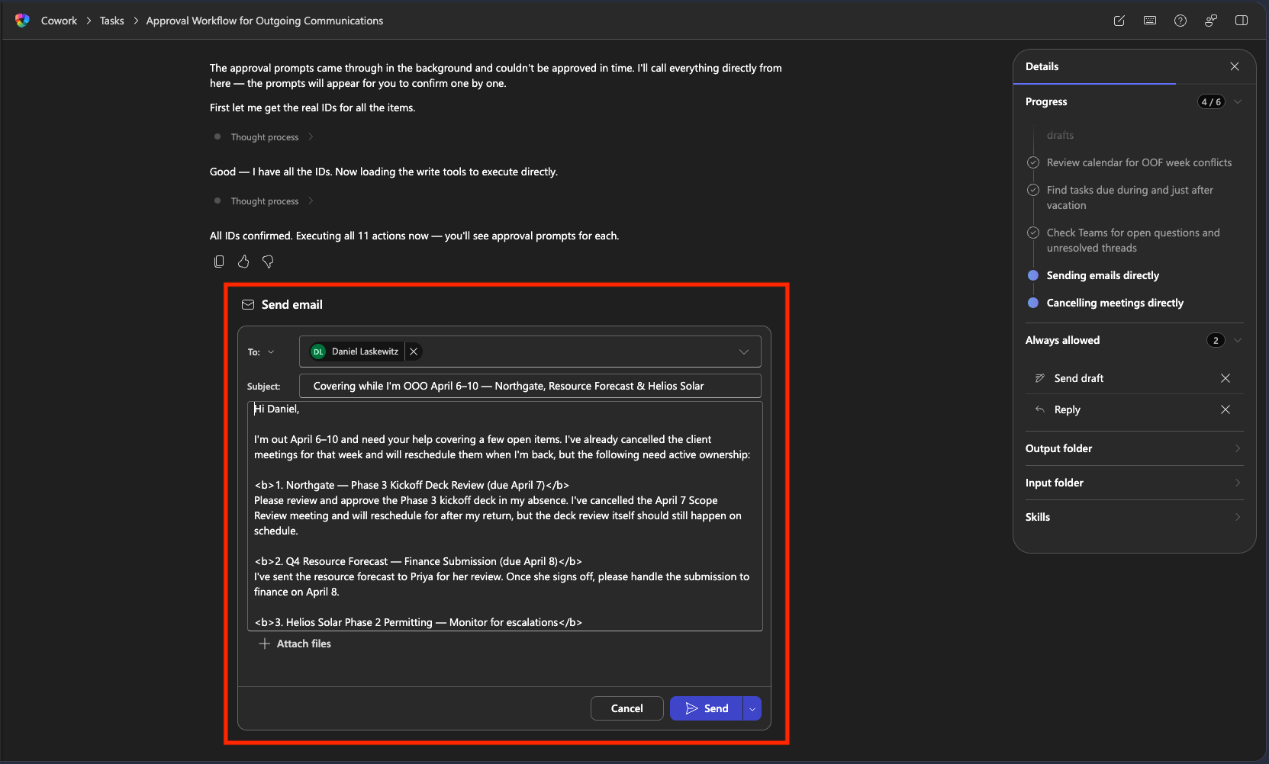This screenshot has width=1269, height=764.
Task: Open the new task compose icon
Action: click(1119, 21)
